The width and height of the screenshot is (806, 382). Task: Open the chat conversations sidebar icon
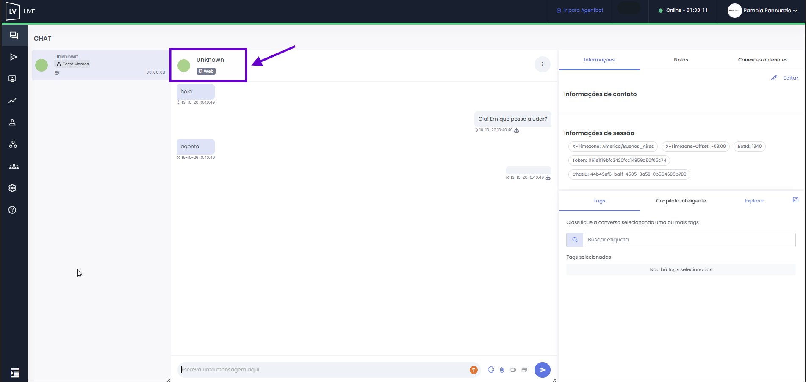coord(14,35)
